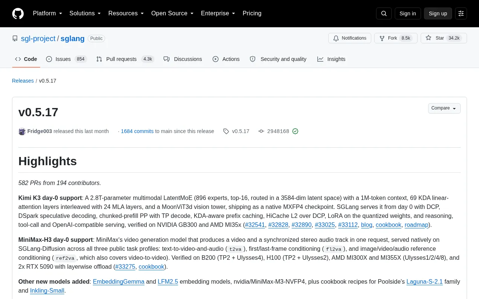This screenshot has height=299, width=479.
Task: Click the Notifications bell button
Action: [350, 38]
